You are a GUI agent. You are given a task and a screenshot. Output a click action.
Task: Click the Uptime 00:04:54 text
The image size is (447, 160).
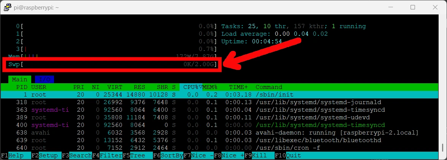252,41
